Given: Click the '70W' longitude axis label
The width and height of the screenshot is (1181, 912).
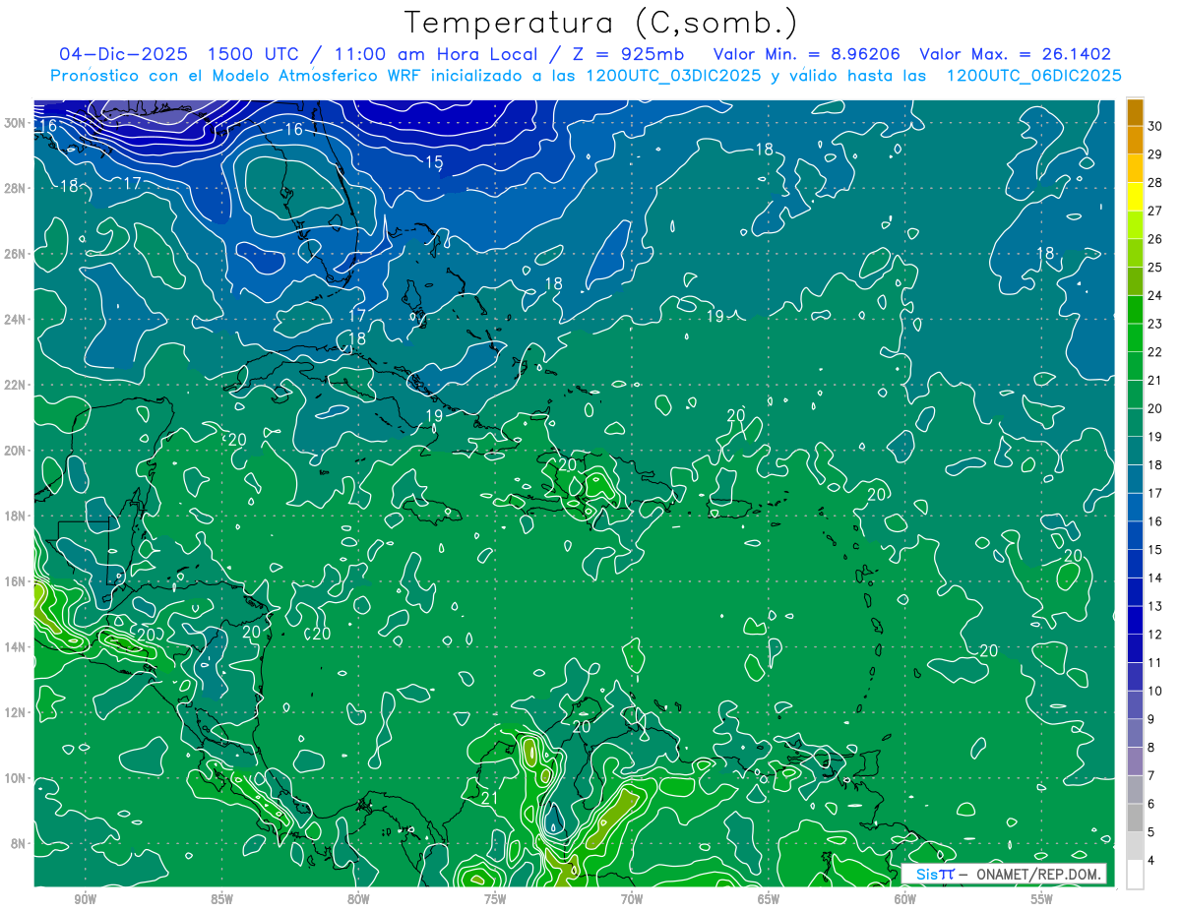Looking at the screenshot, I should (x=632, y=899).
